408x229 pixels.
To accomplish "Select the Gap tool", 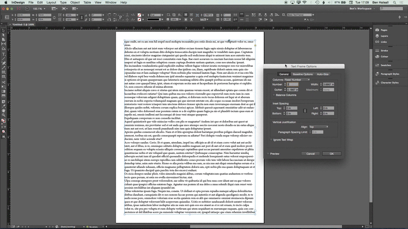I will click(x=3, y=44).
